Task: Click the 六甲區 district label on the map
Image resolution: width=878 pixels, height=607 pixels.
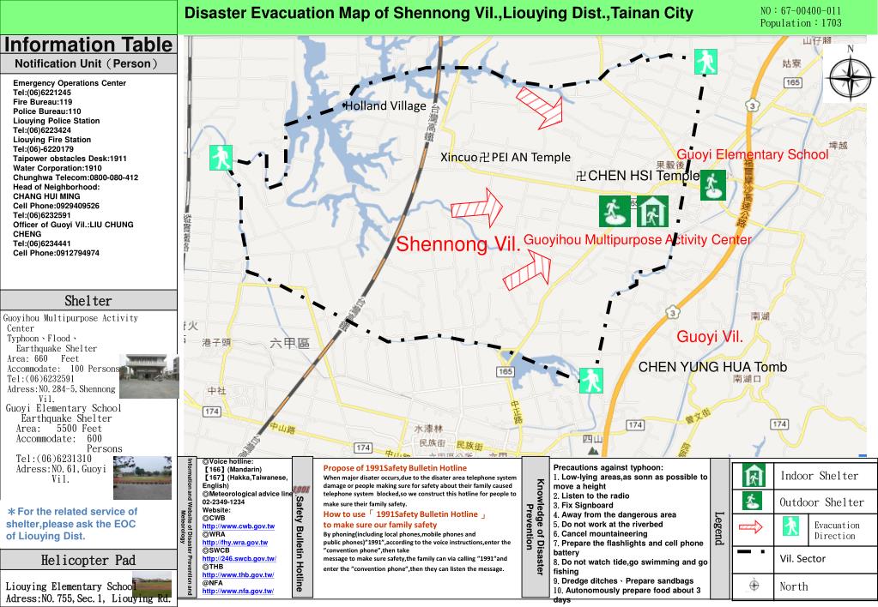Action: (289, 343)
